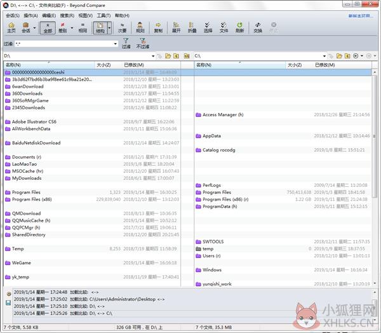Click the Copy (复制) arrow toolbar icon
Viewport: 381px width, 333px height.
(x=158, y=28)
